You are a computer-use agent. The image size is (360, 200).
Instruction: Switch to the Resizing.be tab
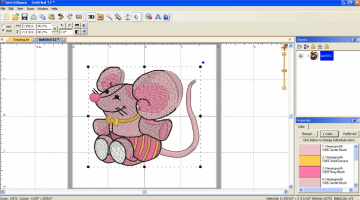point(21,39)
